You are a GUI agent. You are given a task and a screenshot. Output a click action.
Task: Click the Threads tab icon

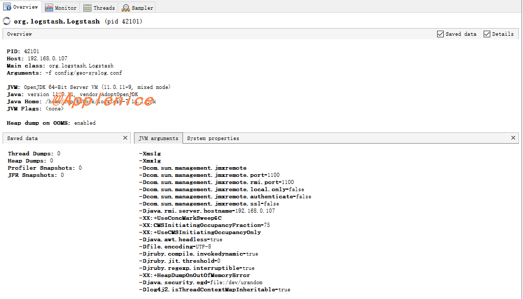(x=87, y=8)
